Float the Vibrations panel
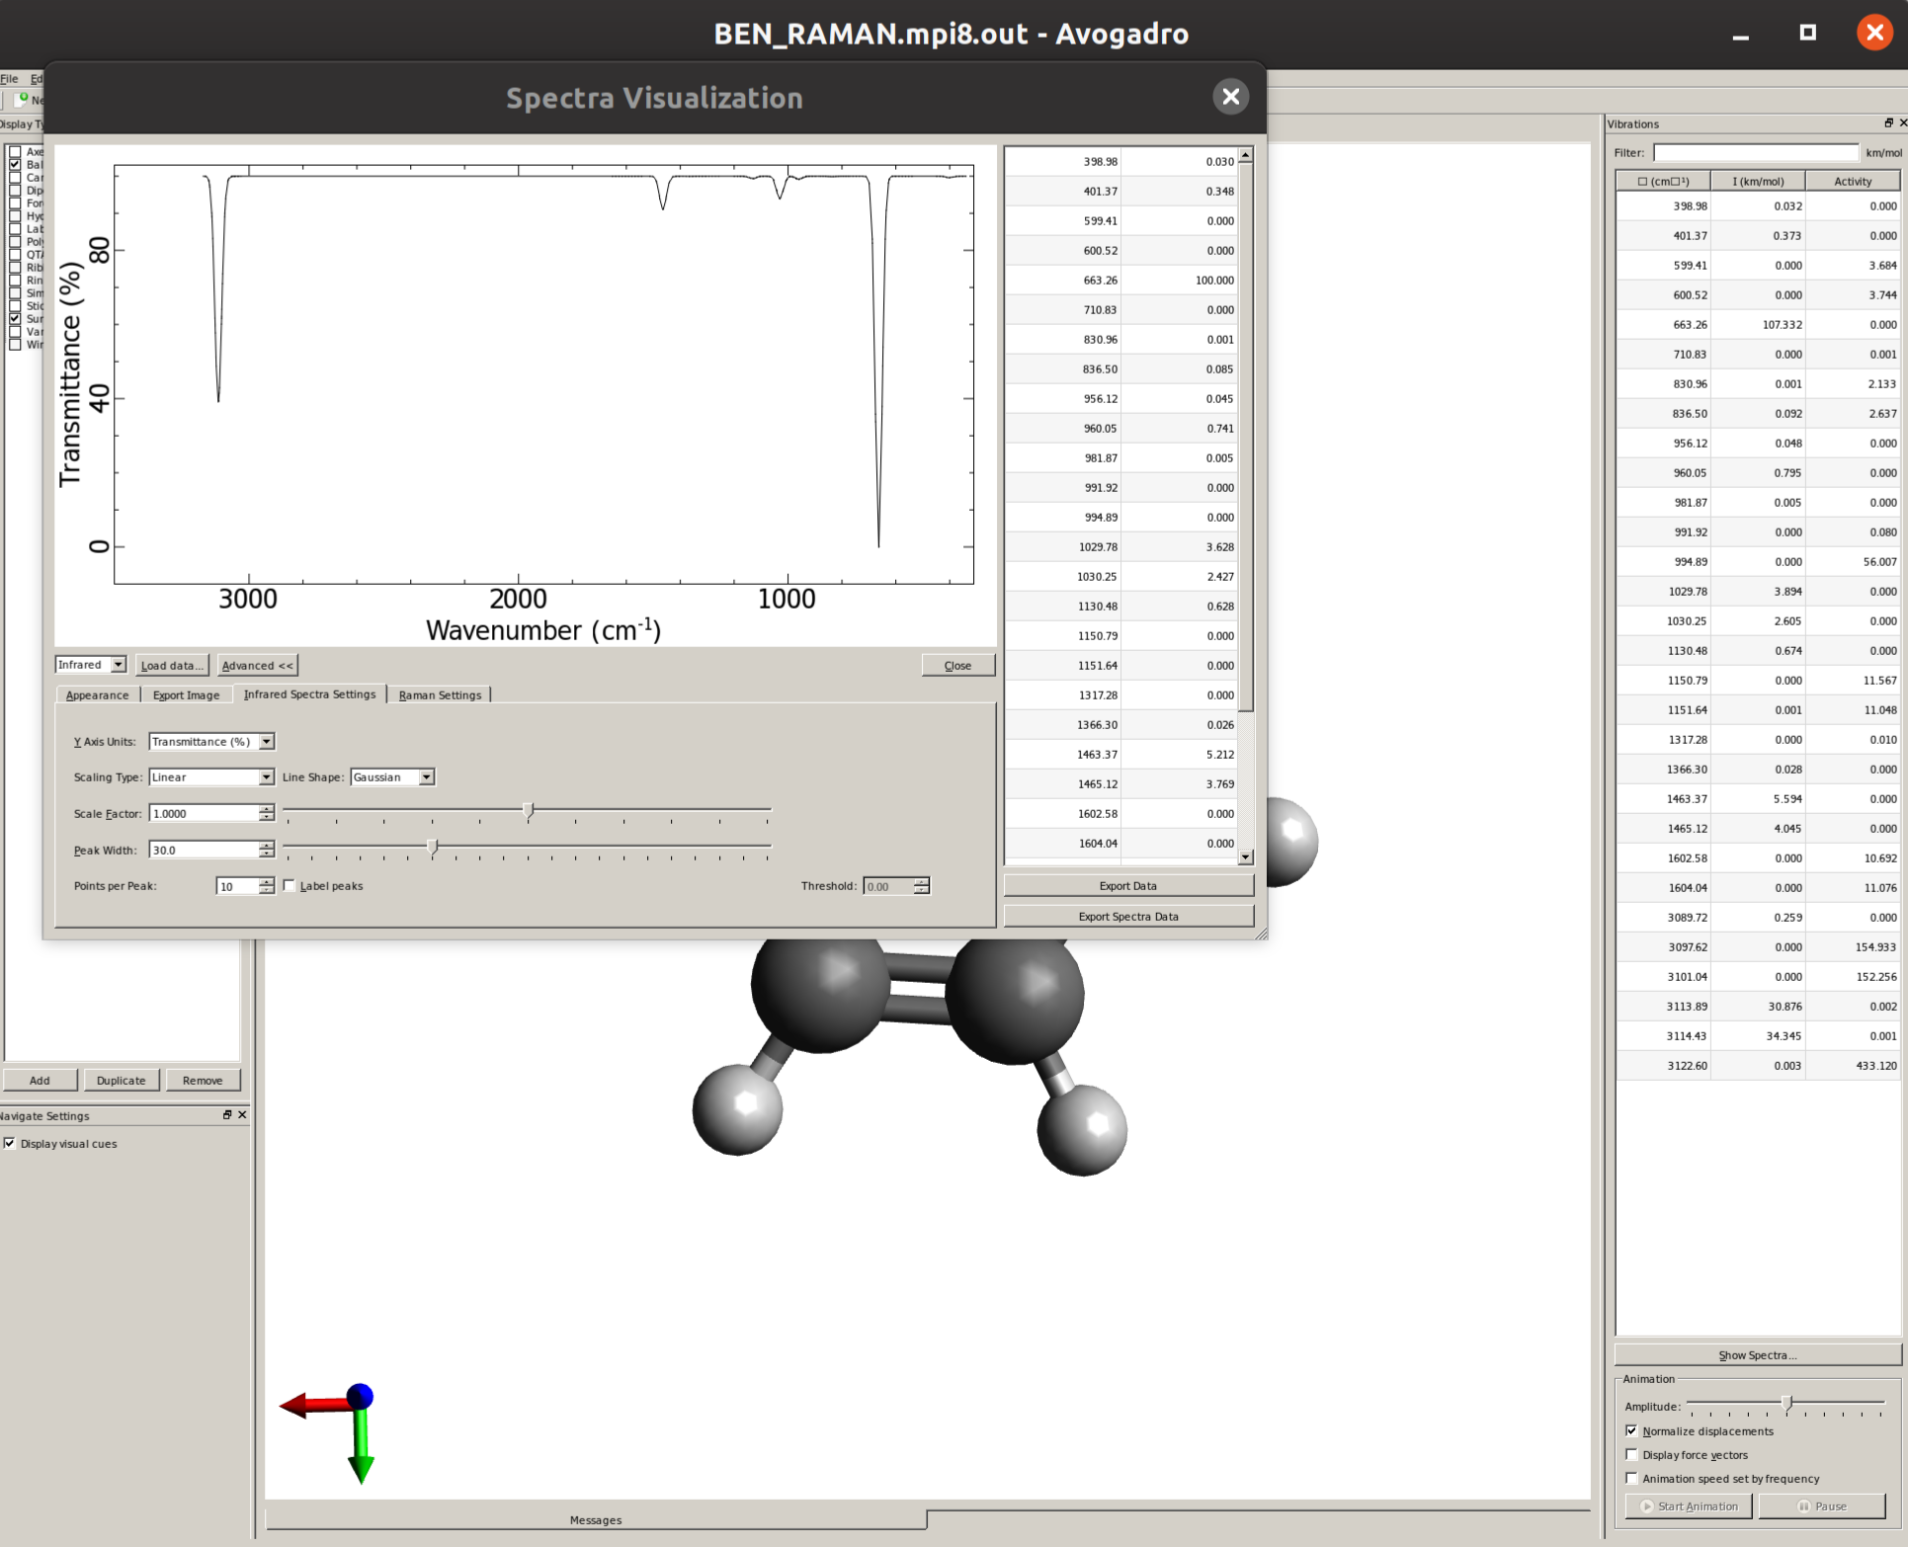 [1888, 123]
